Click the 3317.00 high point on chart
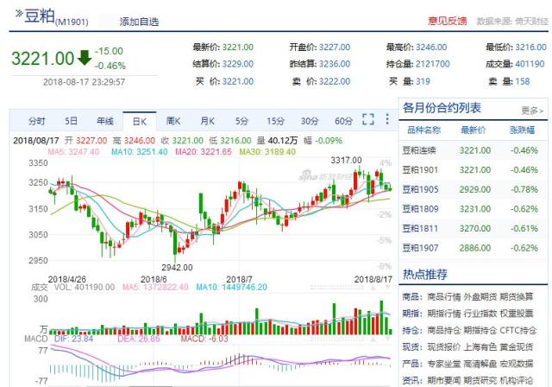The image size is (552, 387). (346, 160)
